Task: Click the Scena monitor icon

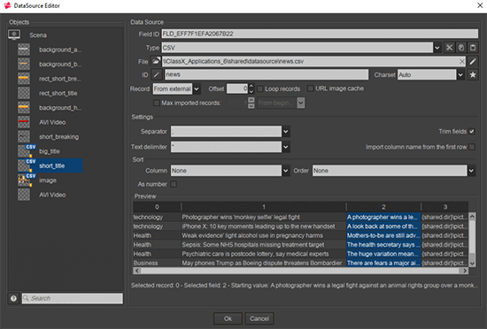Action: click(14, 34)
